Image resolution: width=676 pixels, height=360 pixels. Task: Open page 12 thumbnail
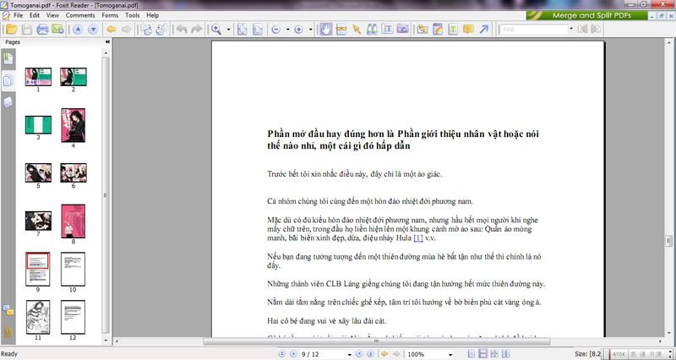point(73,317)
